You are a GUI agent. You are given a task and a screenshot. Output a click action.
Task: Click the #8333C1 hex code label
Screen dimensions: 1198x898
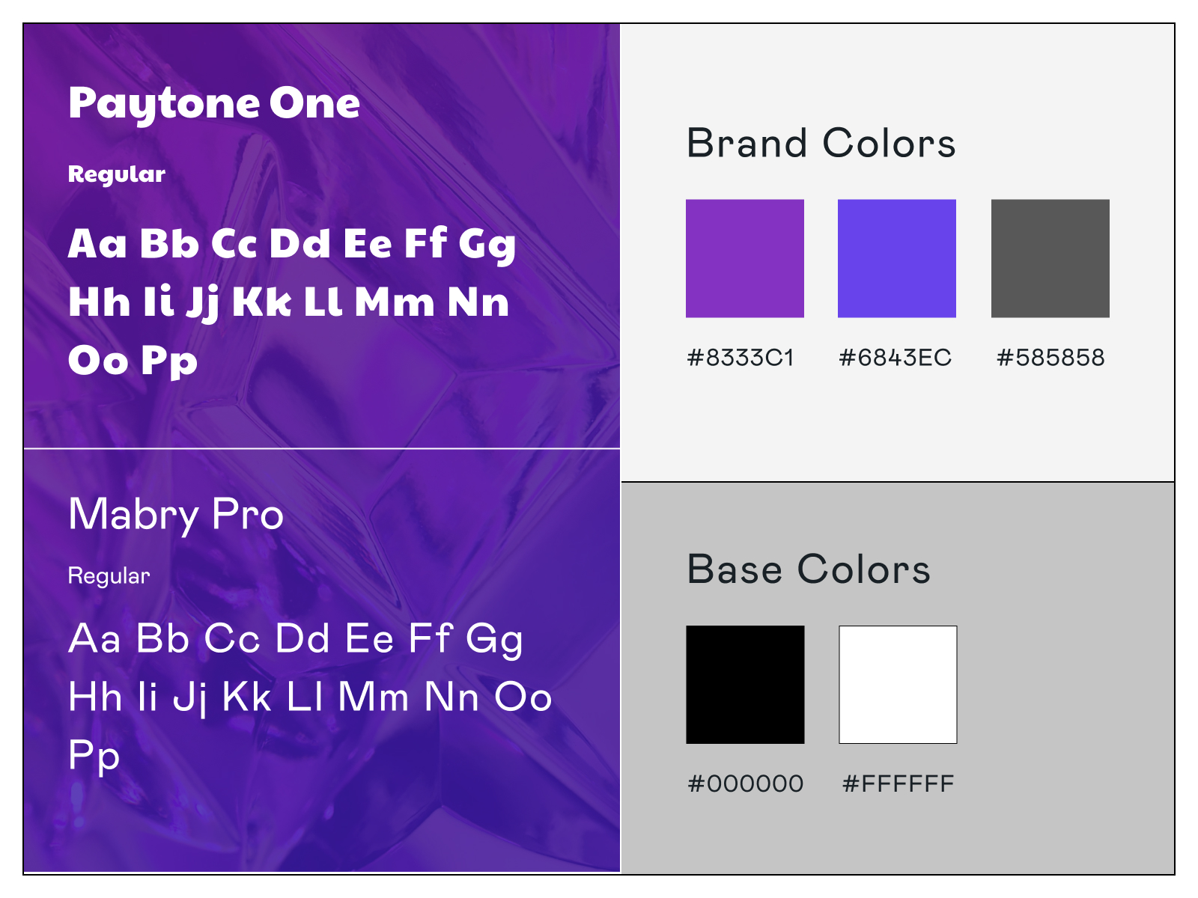(x=741, y=358)
